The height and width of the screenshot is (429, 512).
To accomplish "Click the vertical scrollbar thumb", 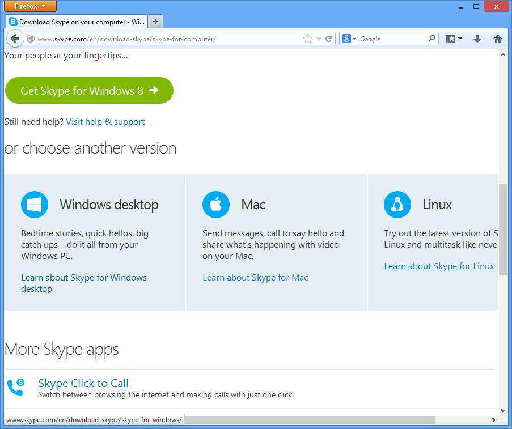I will click(503, 230).
